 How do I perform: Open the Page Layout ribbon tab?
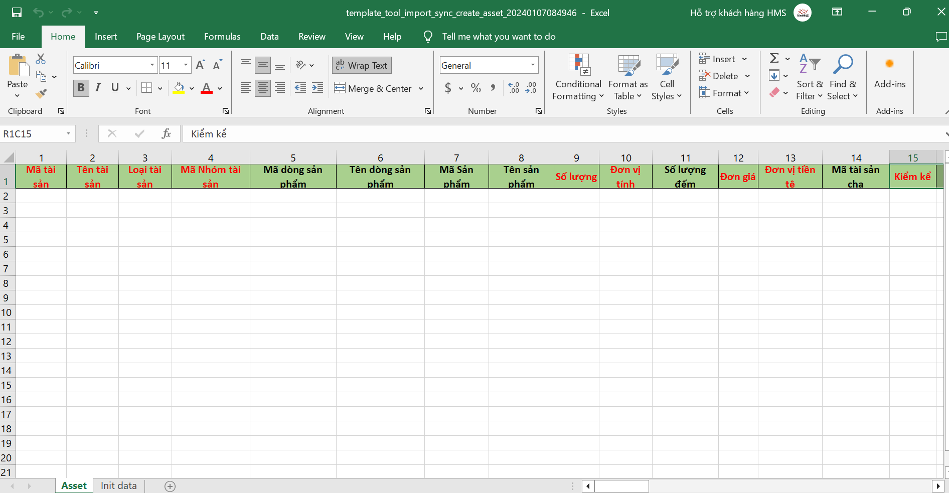pyautogui.click(x=160, y=37)
